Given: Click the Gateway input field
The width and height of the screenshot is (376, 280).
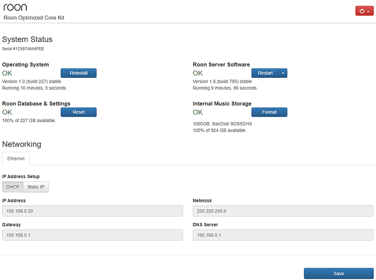Looking at the screenshot, I should (x=92, y=235).
